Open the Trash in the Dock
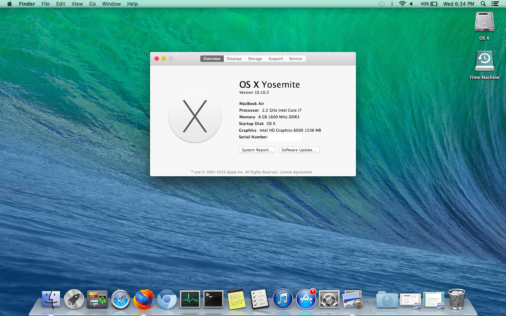506x316 pixels. pyautogui.click(x=457, y=299)
